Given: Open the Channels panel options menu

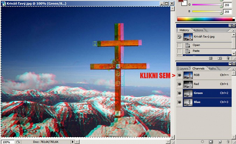Looking at the screenshot, I should (x=234, y=69).
